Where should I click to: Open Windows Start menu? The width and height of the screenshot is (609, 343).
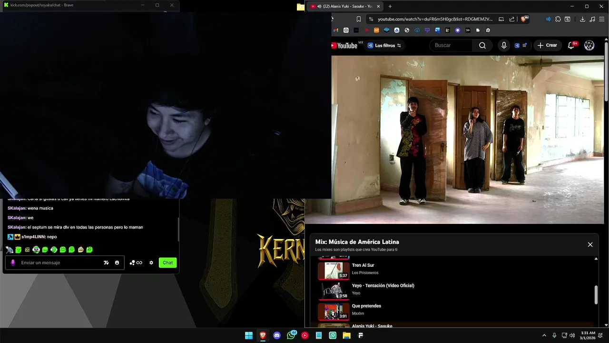(x=249, y=335)
